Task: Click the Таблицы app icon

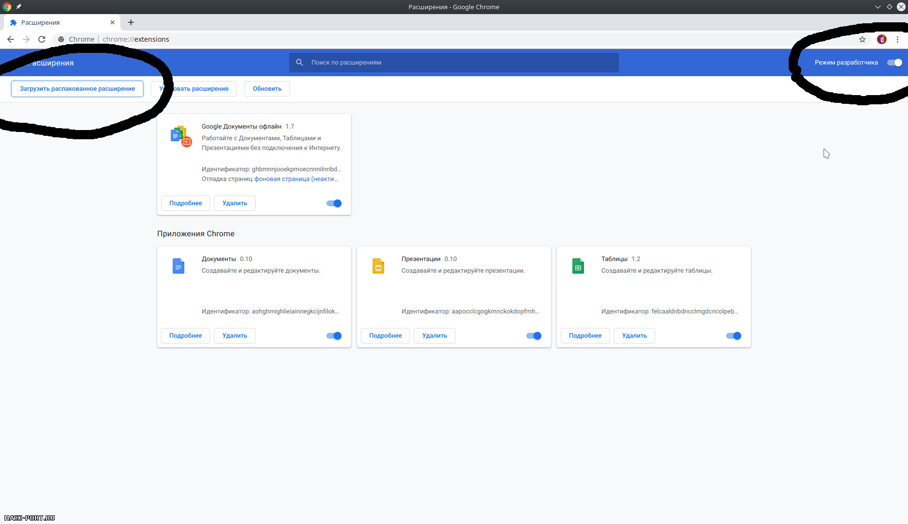Action: click(578, 266)
